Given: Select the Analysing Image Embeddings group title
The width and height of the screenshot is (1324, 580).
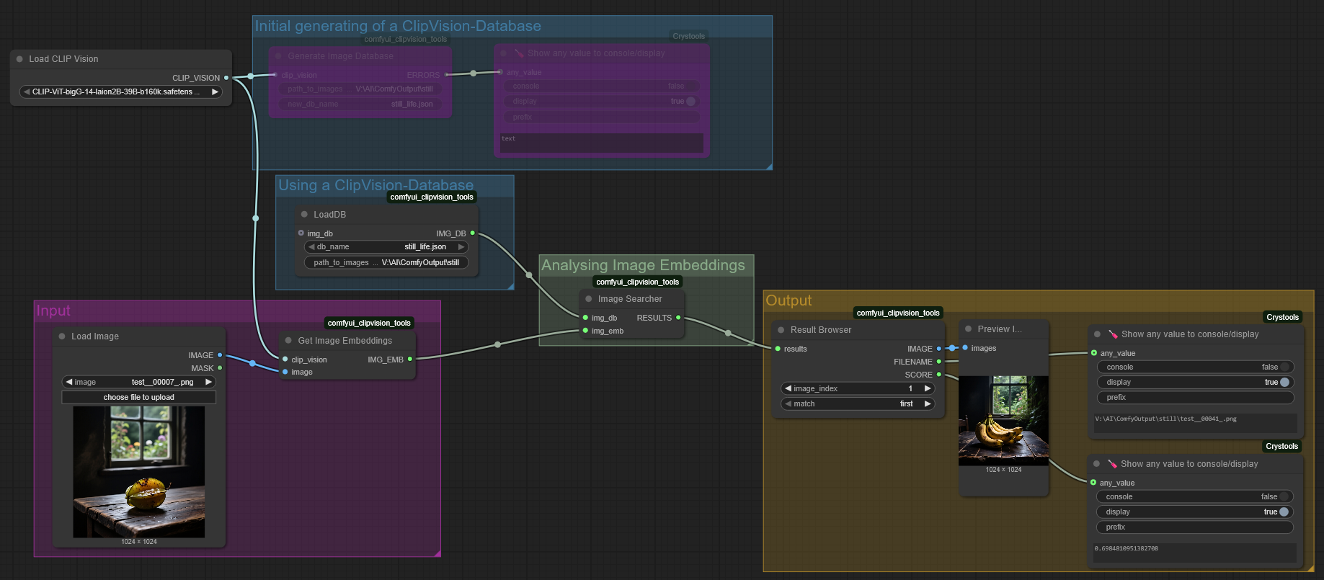Looking at the screenshot, I should click(643, 265).
